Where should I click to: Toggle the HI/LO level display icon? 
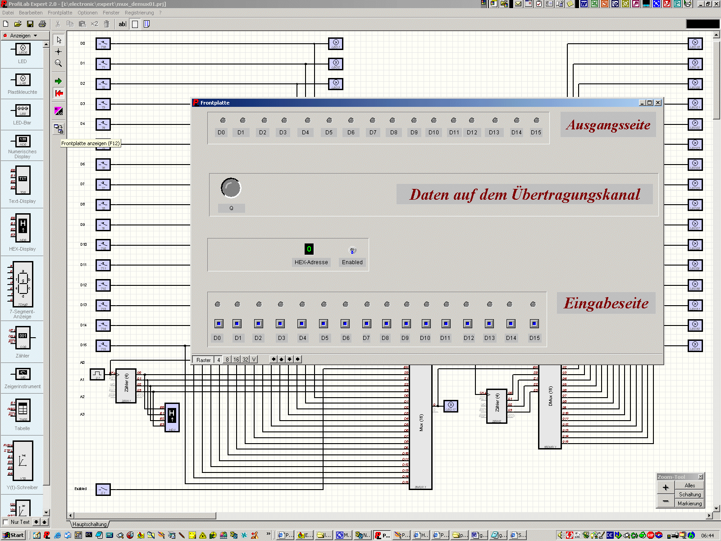[x=59, y=111]
